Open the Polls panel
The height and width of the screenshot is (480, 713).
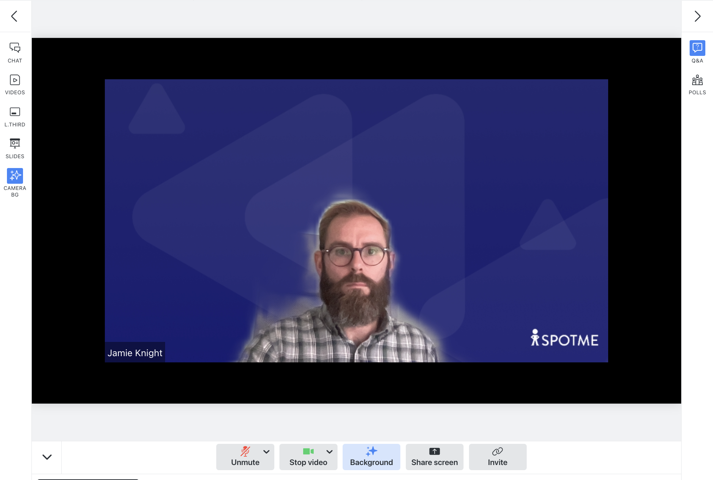(697, 85)
